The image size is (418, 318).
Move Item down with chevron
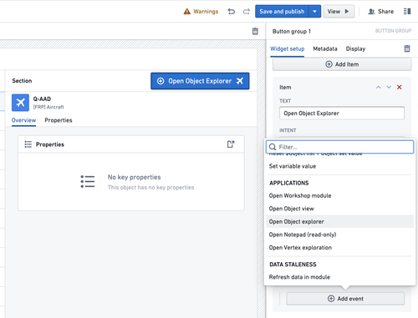[389, 88]
